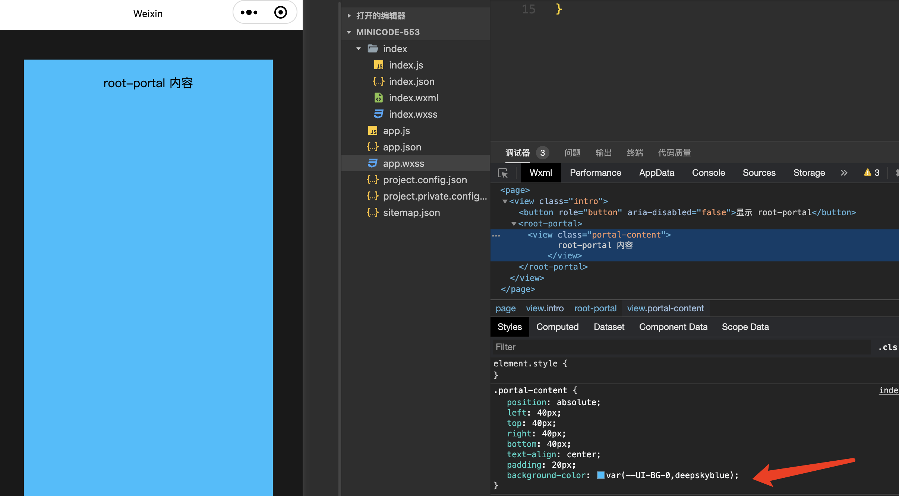Click the index.wxml file icon

(378, 98)
